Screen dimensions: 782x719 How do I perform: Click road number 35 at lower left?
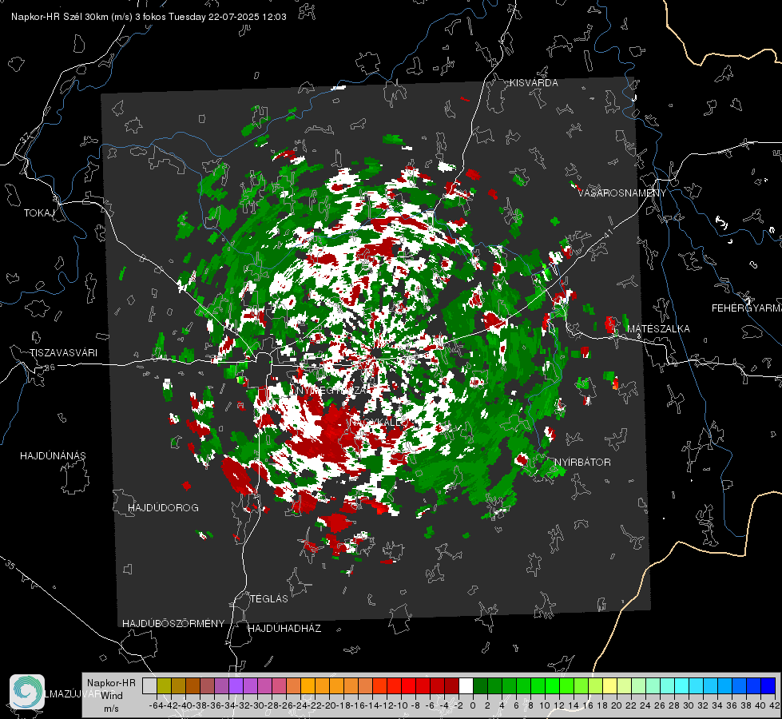[10, 564]
